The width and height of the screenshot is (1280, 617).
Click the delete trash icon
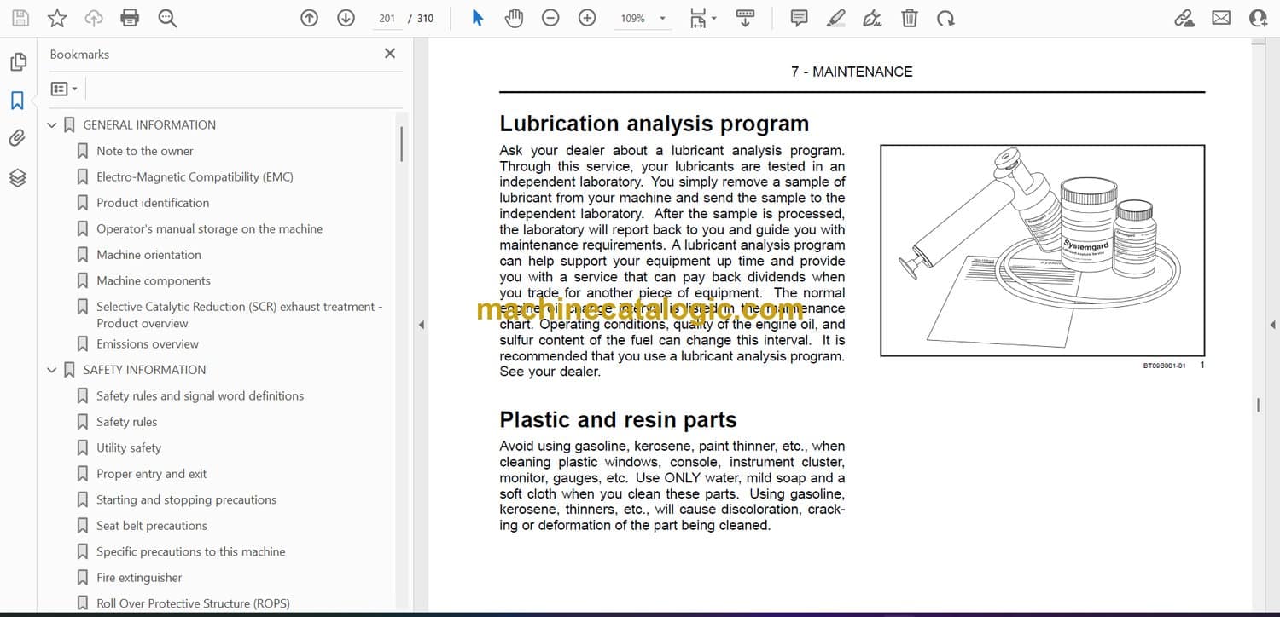coord(910,18)
